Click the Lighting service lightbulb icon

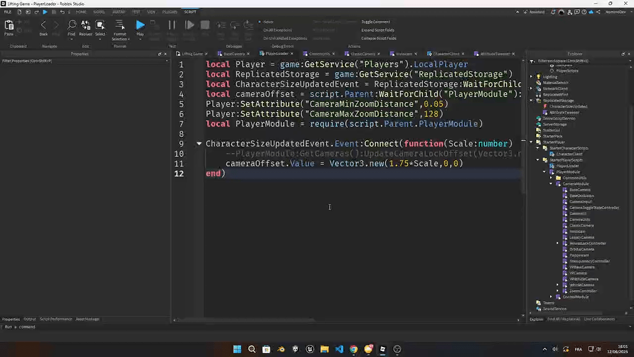point(539,76)
